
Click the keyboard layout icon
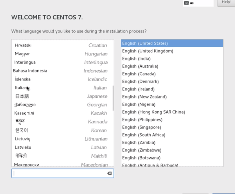click(x=186, y=3)
